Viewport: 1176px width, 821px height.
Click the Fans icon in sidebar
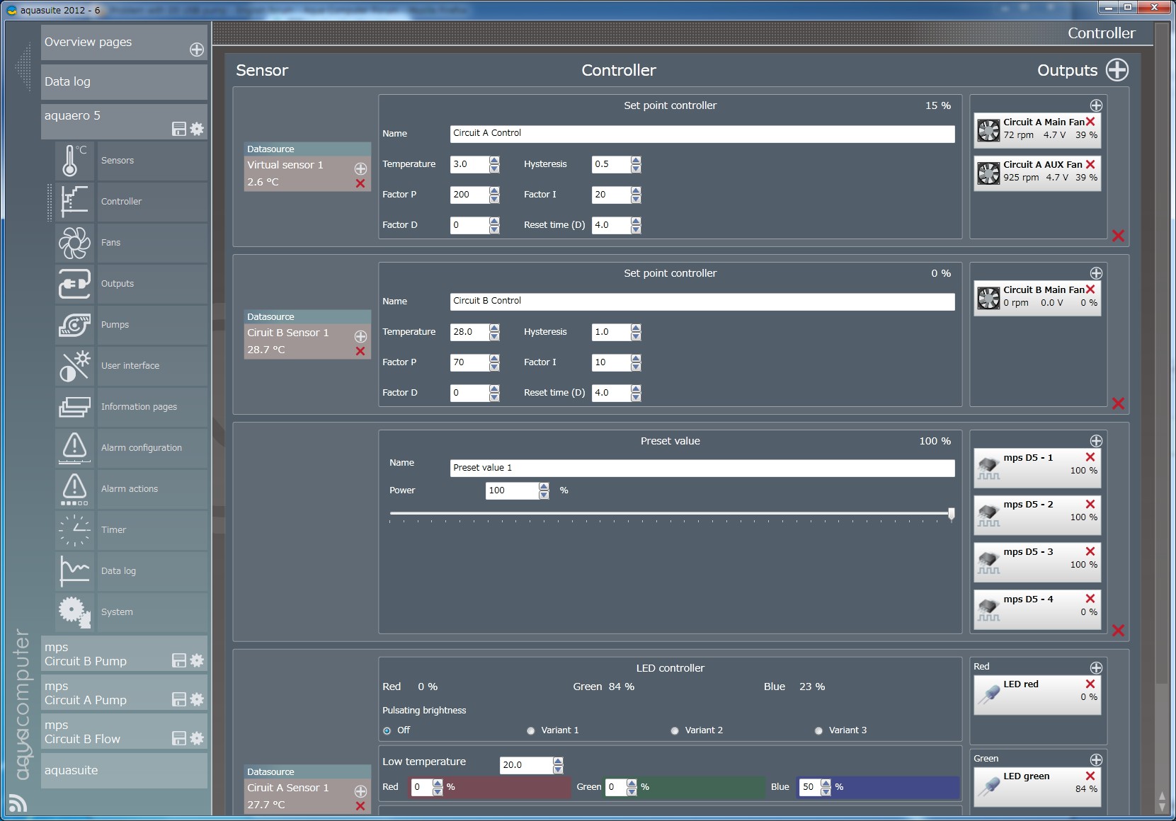(x=74, y=243)
